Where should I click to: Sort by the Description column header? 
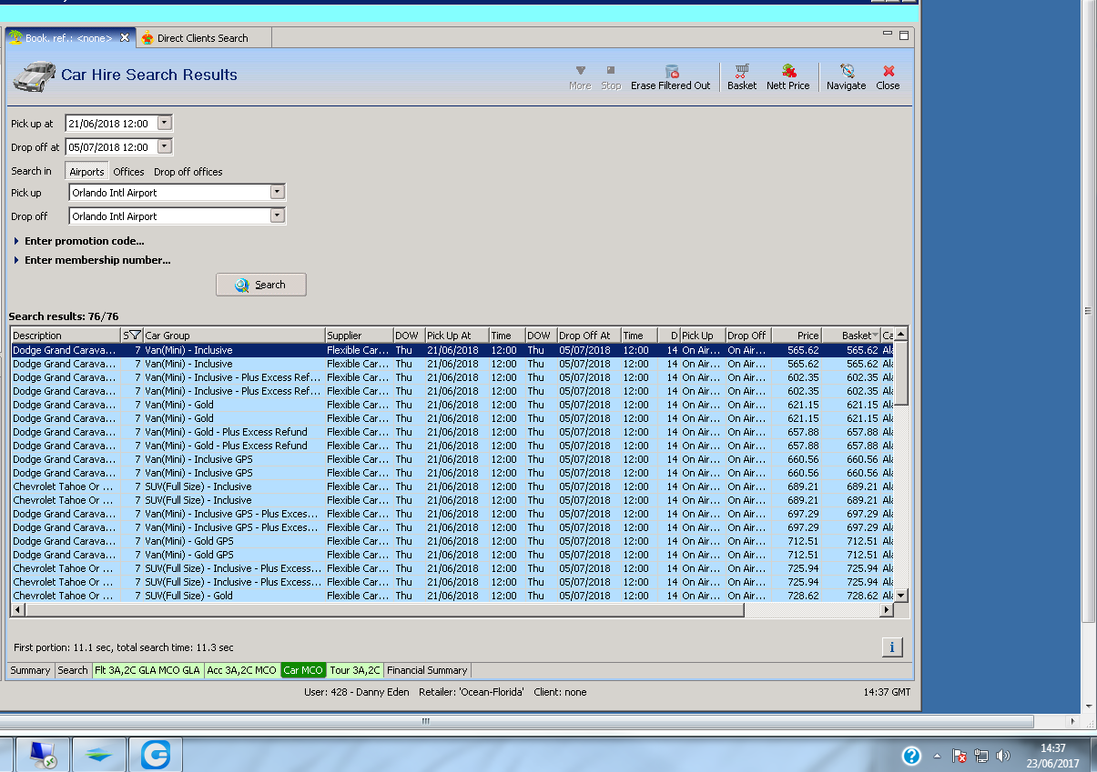click(66, 336)
